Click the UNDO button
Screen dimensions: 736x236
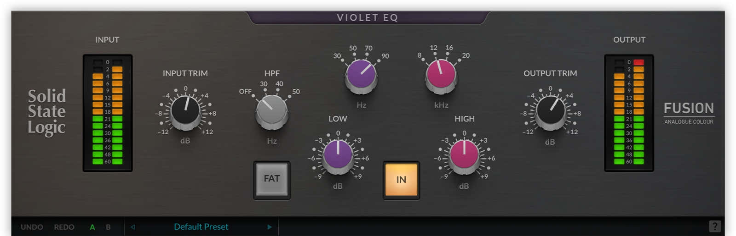coord(32,227)
